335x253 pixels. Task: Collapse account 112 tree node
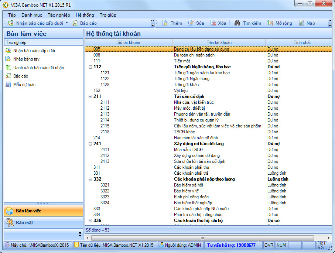point(90,67)
